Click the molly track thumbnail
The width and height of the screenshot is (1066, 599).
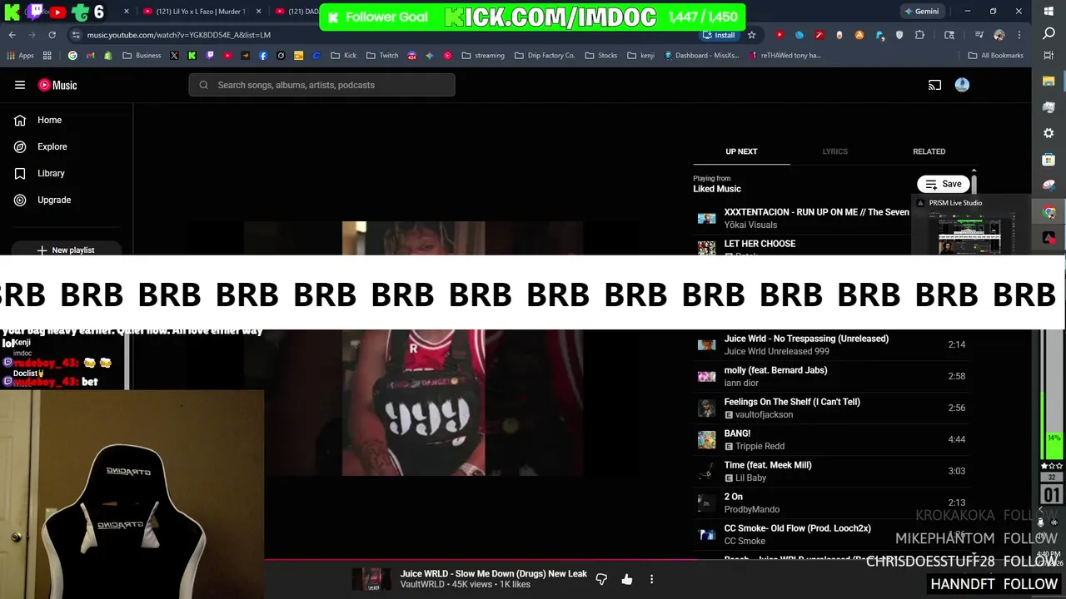706,376
